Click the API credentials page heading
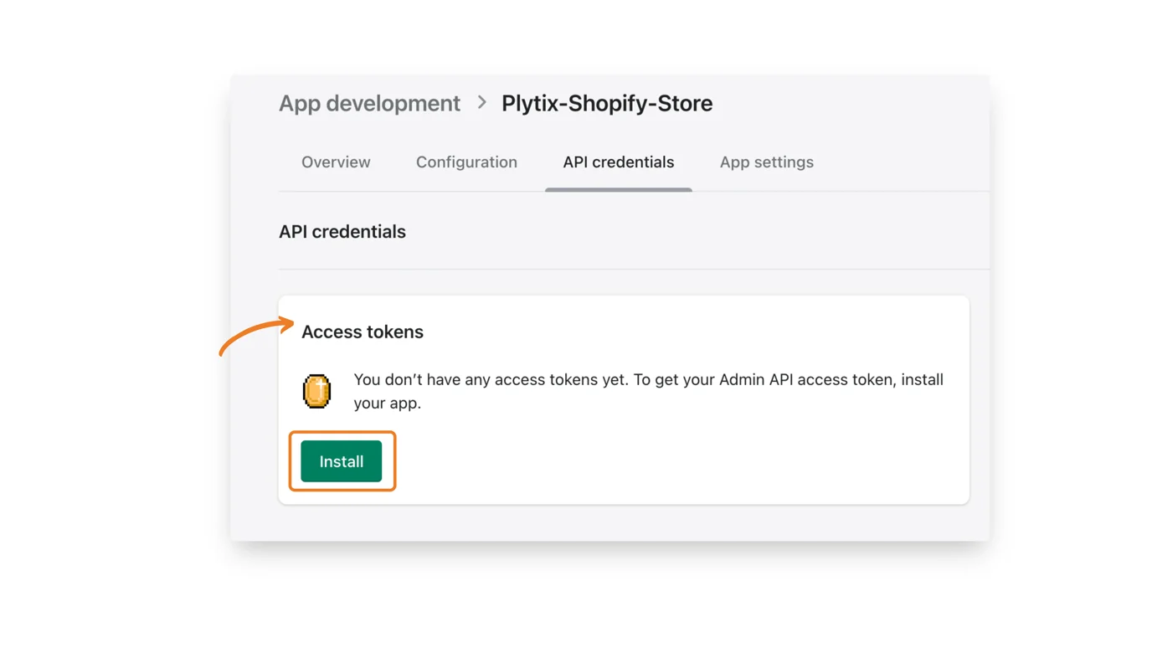 pos(342,231)
